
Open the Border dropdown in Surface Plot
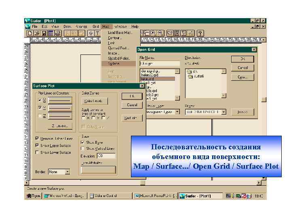pyautogui.click(x=67, y=172)
